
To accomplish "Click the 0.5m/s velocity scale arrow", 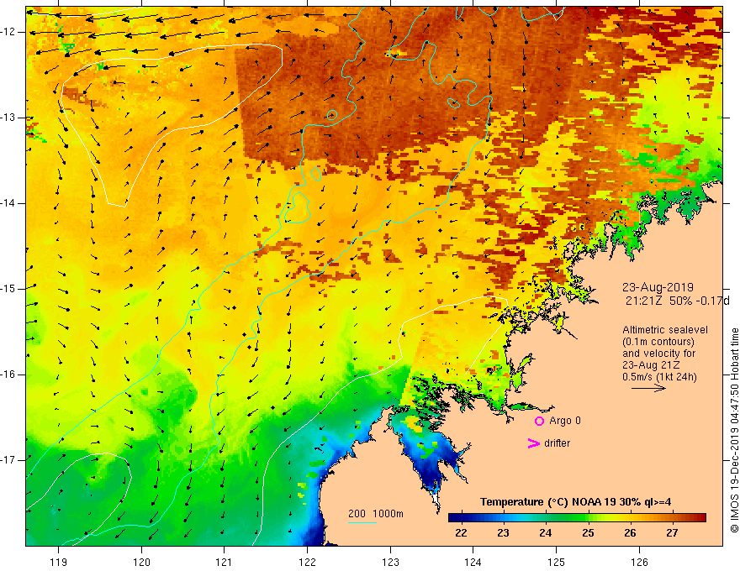I will click(x=648, y=388).
